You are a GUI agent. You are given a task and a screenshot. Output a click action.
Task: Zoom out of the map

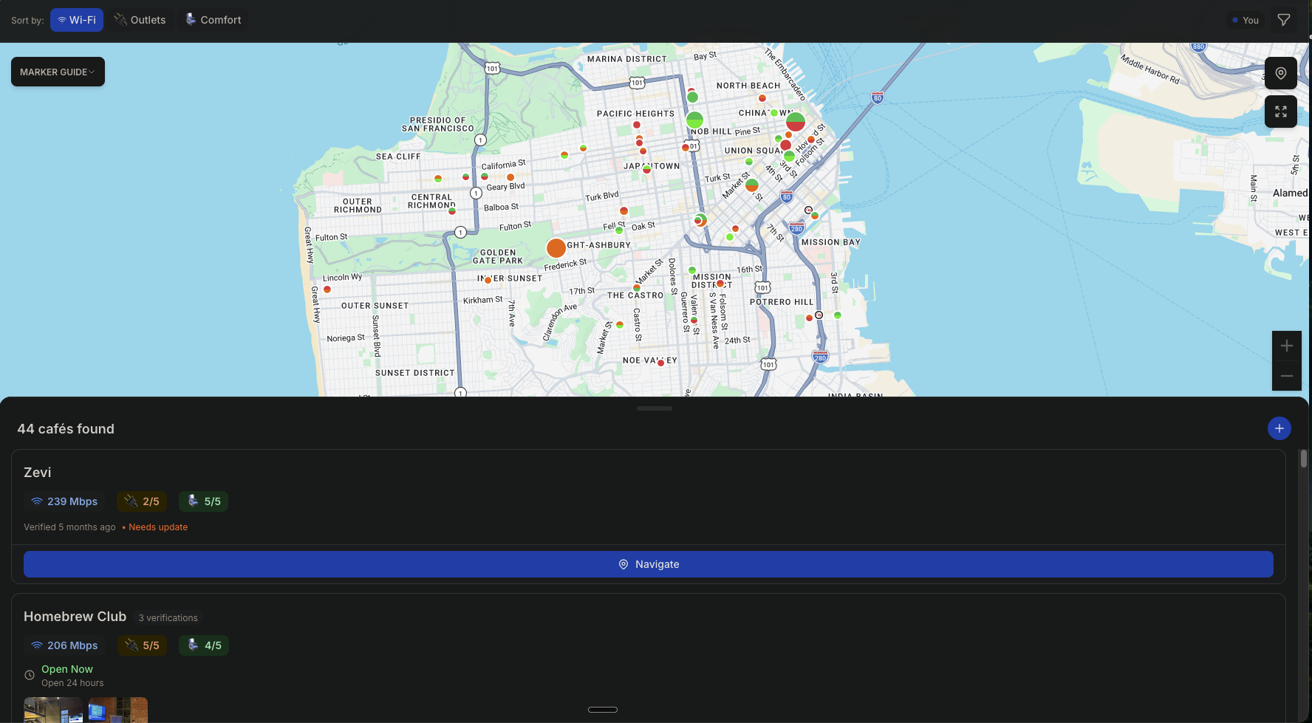[1286, 376]
